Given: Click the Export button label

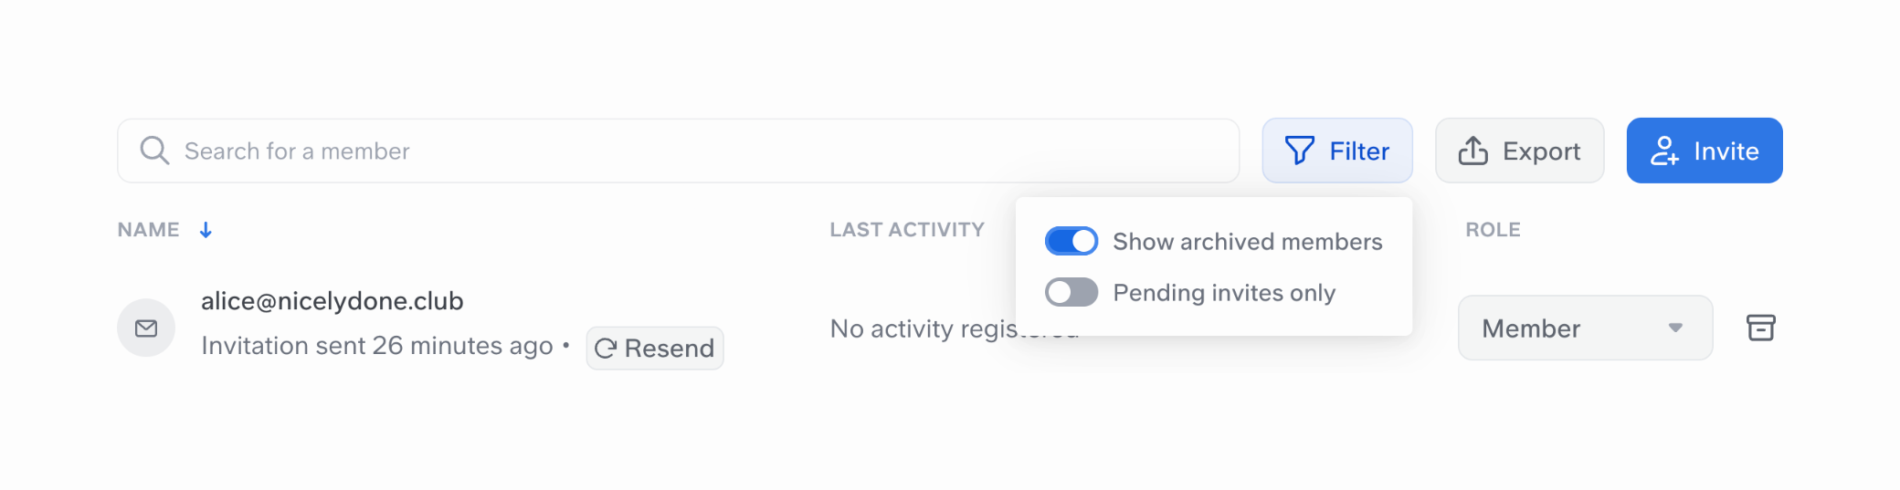Looking at the screenshot, I should click(x=1541, y=151).
